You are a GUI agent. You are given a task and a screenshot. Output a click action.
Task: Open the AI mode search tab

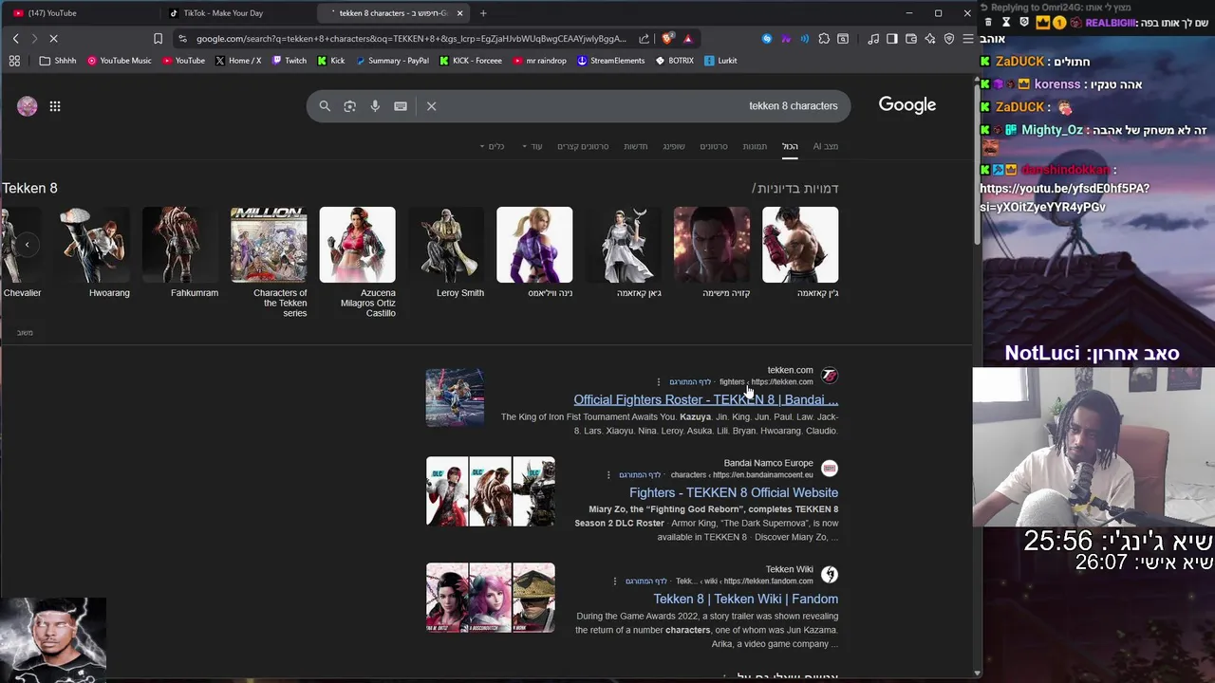[x=825, y=146]
